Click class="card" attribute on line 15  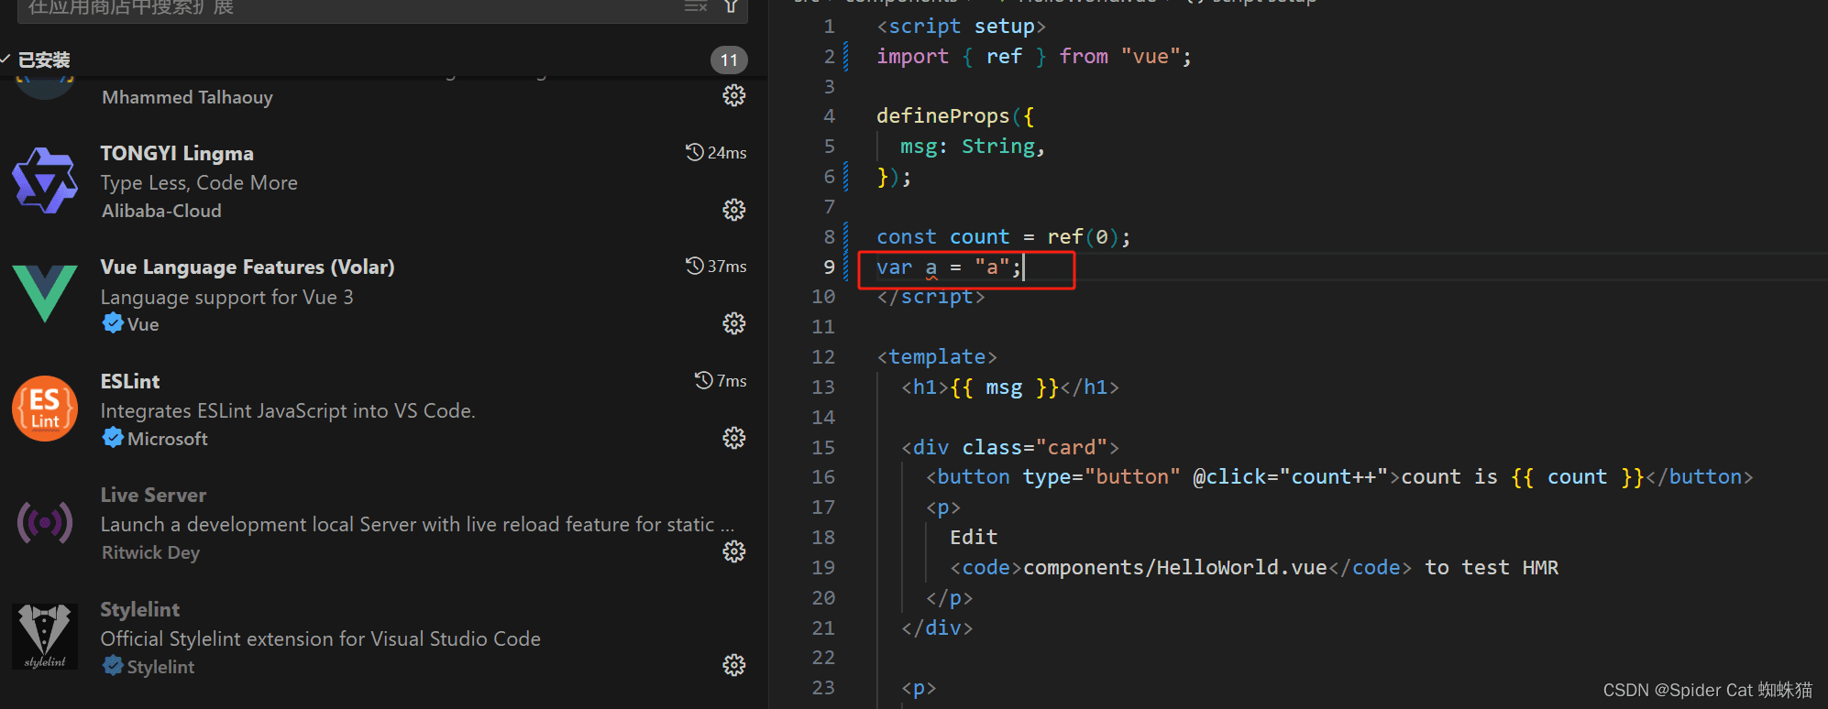click(x=1034, y=447)
